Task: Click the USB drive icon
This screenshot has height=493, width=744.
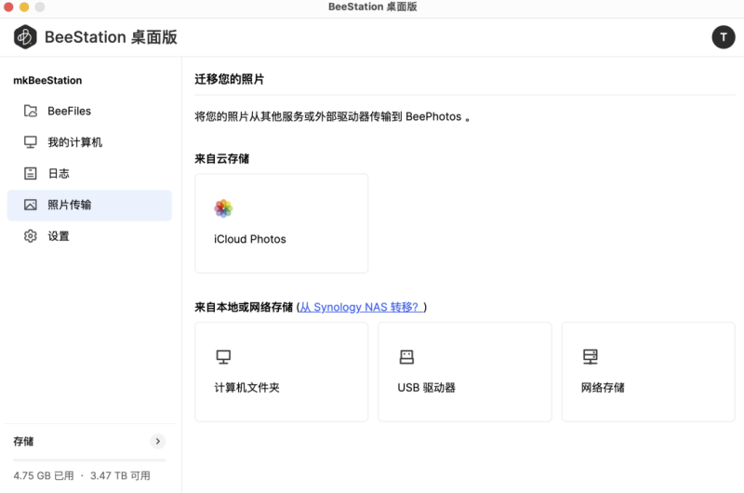Action: pyautogui.click(x=406, y=357)
